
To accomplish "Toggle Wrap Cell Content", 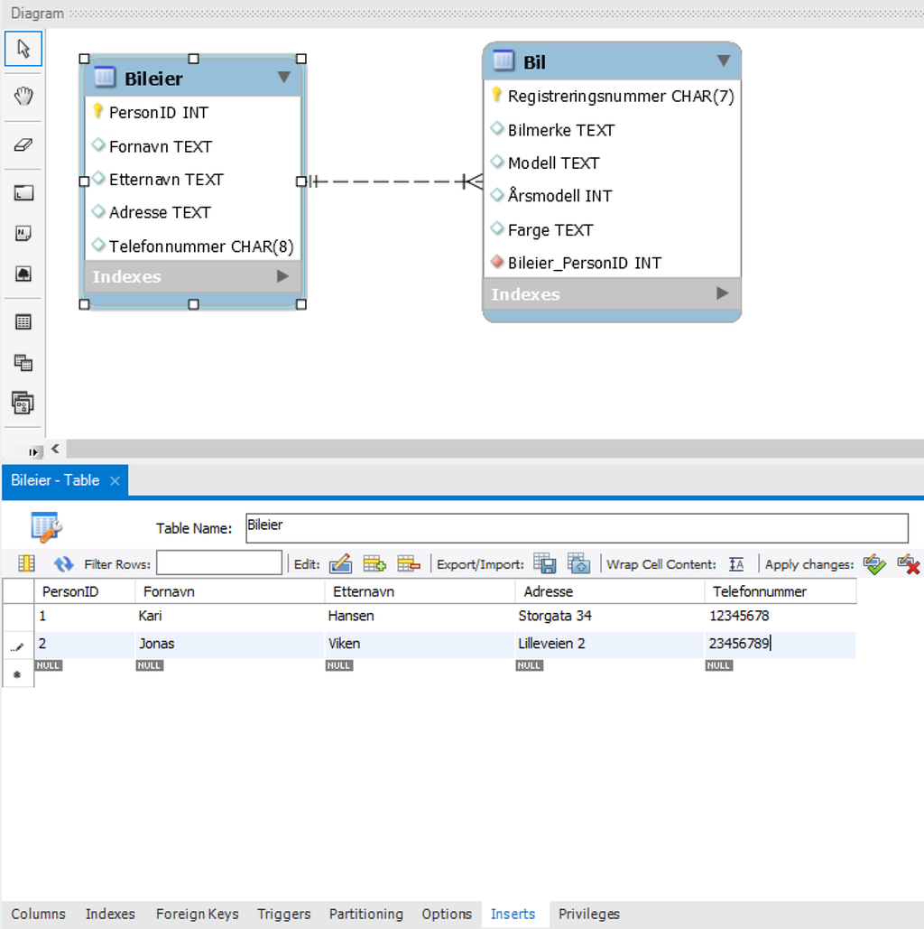I will click(736, 563).
